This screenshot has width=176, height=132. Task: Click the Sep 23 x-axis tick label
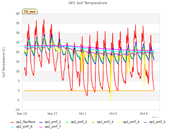(x=22, y=114)
